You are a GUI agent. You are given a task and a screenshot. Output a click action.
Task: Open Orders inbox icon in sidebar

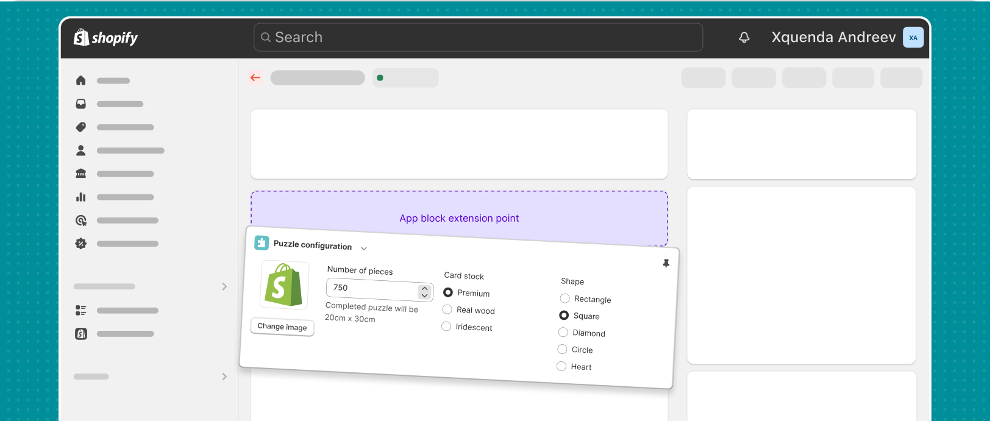point(81,104)
